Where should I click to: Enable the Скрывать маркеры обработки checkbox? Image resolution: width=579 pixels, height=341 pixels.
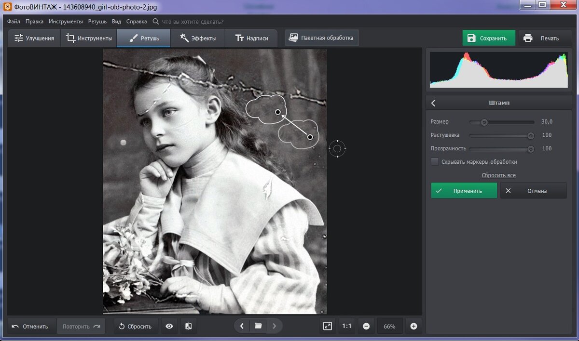[x=435, y=161]
